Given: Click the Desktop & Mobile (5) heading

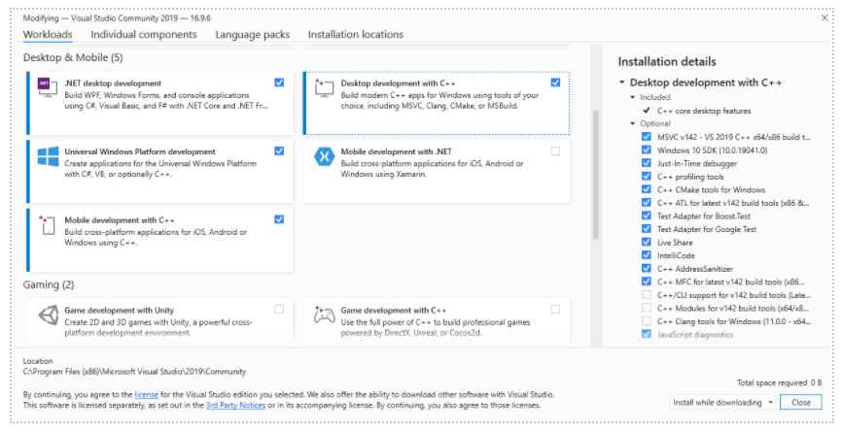Looking at the screenshot, I should tap(73, 57).
